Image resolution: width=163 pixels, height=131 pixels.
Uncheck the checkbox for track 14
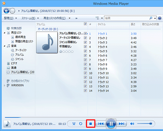(x=85, y=90)
